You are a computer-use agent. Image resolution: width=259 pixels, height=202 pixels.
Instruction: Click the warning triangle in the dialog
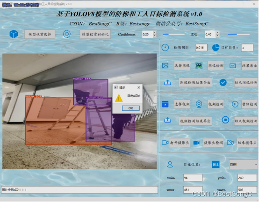point(119,98)
